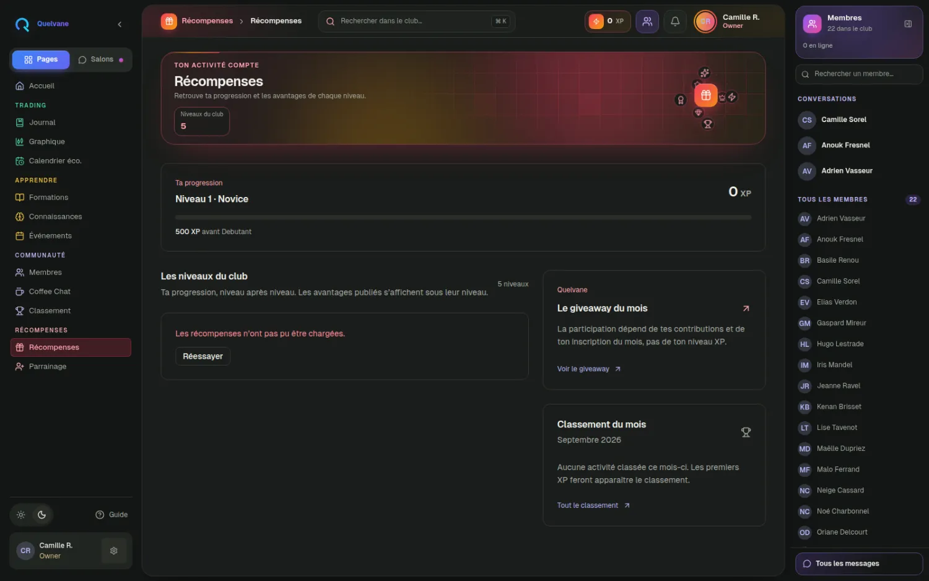
Task: Open the Parrainage page
Action: (x=71, y=367)
